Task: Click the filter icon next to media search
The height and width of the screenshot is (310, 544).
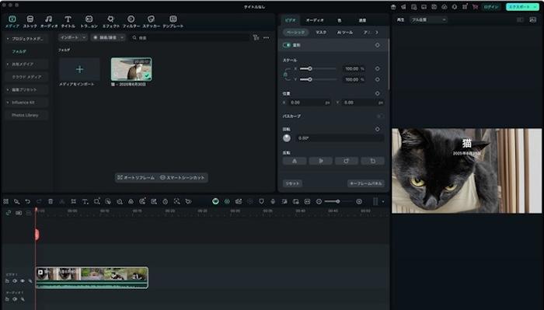Action: [x=256, y=37]
